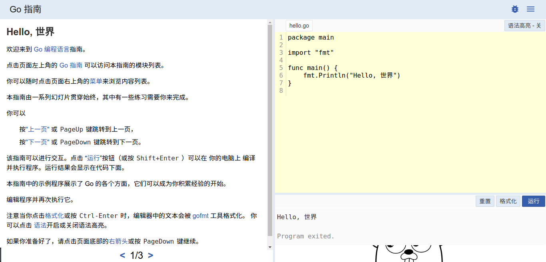Follow the Go 编程语言 link
The height and width of the screenshot is (262, 546).
pyautogui.click(x=52, y=49)
